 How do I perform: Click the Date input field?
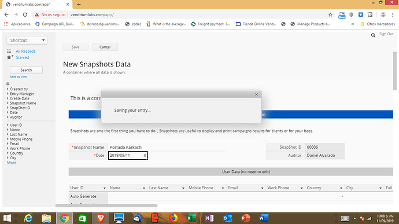[x=128, y=156]
